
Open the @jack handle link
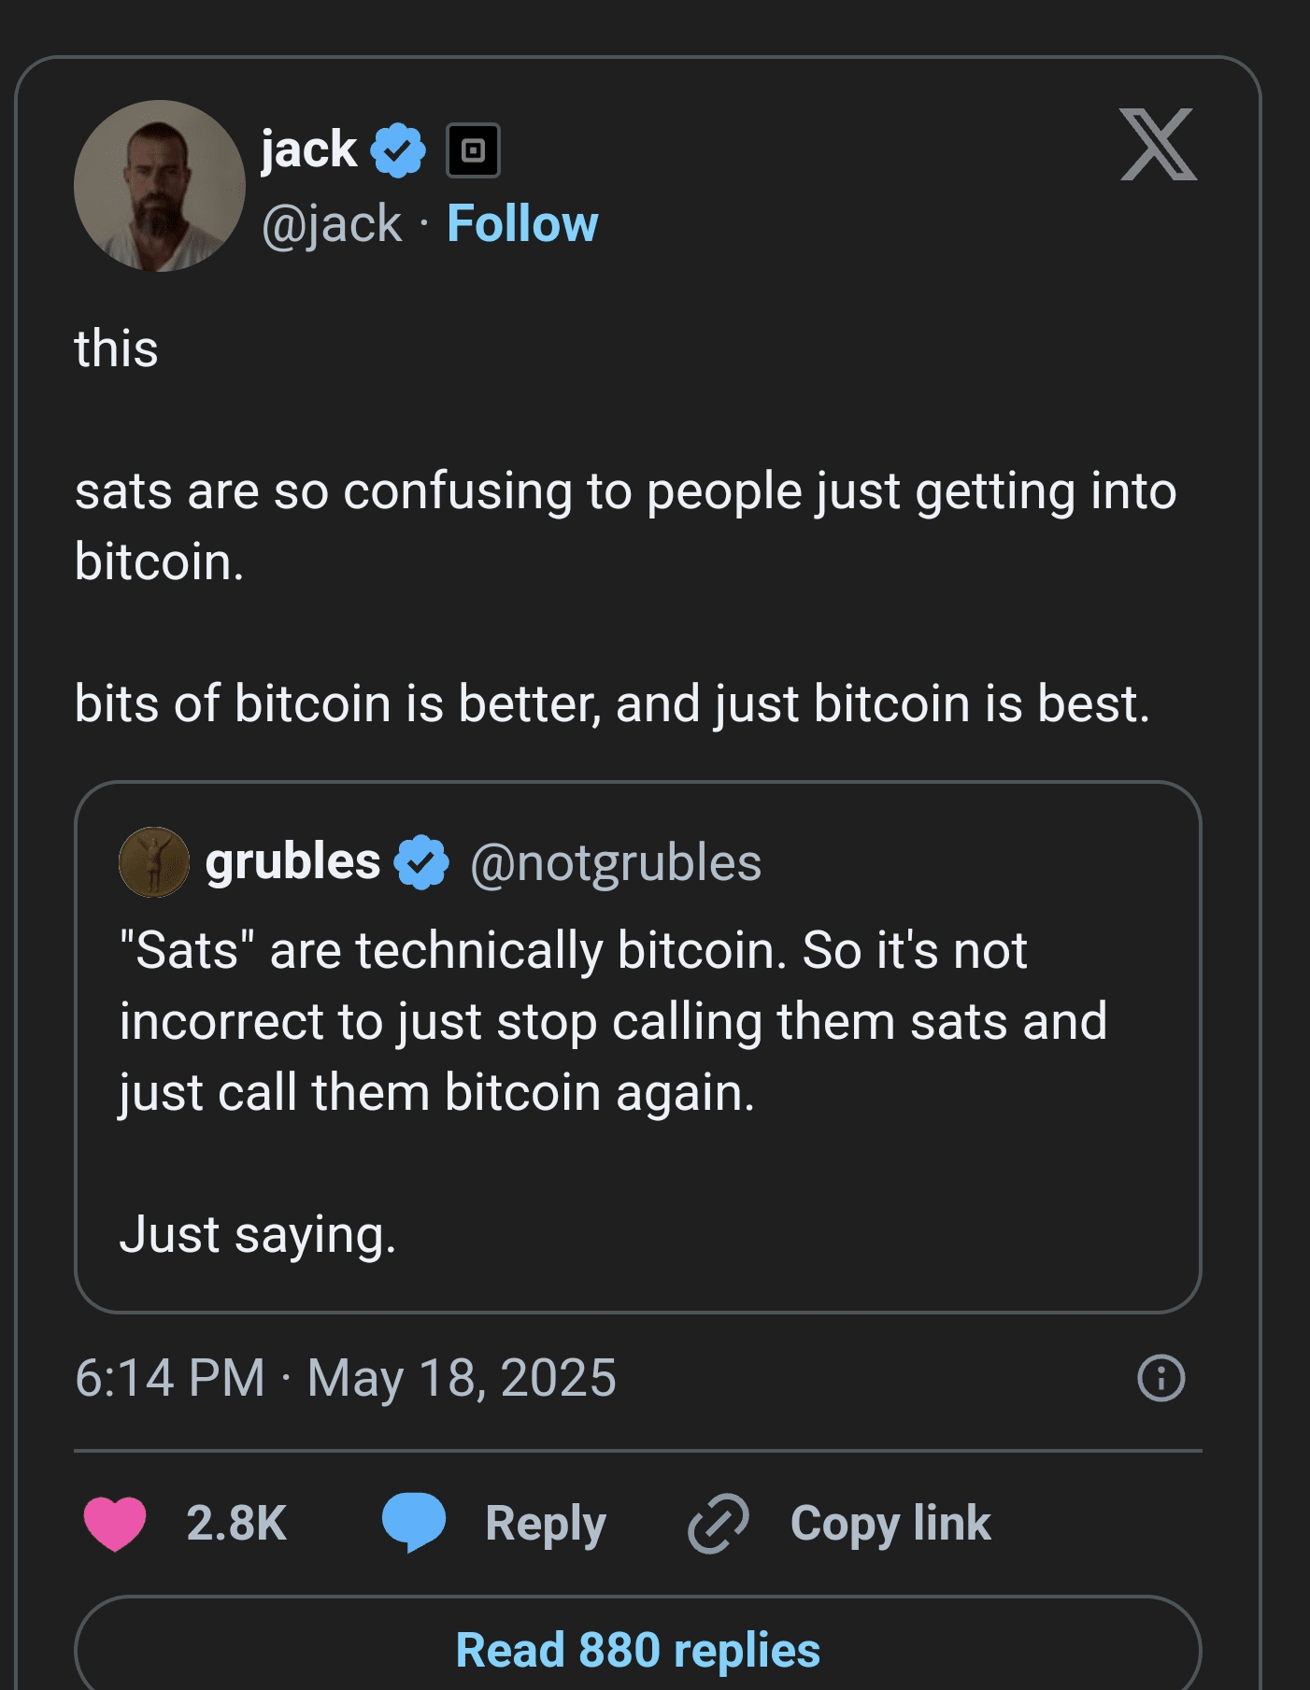[332, 224]
